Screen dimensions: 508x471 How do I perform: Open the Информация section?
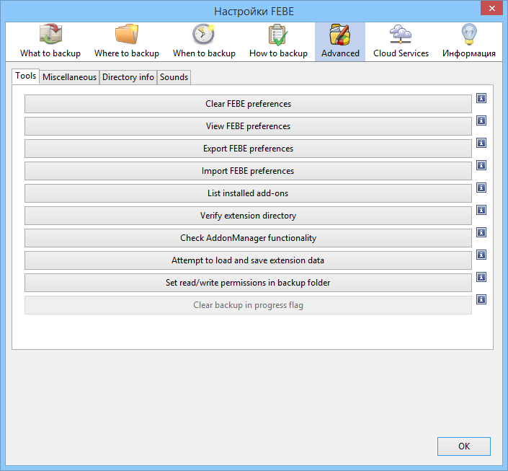pyautogui.click(x=469, y=42)
